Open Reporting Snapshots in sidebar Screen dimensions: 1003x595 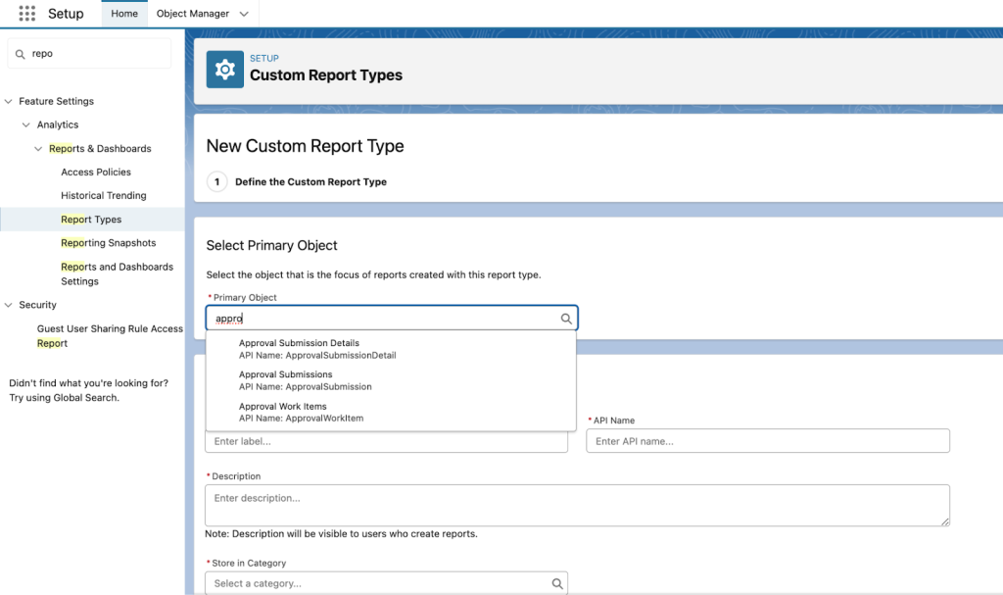click(109, 243)
